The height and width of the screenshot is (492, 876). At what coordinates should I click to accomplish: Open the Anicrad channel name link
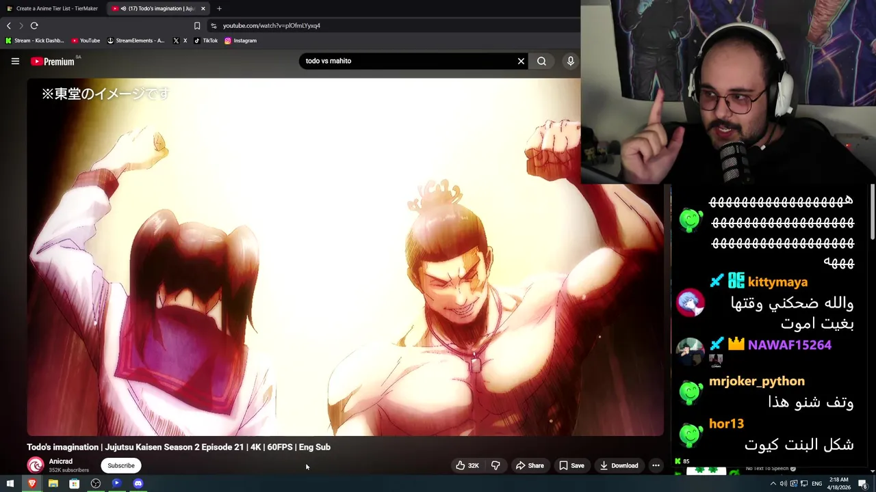click(x=60, y=461)
